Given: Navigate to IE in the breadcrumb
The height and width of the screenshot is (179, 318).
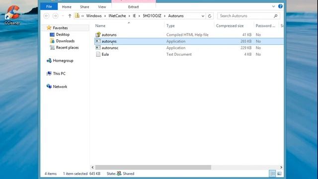Looking at the screenshot, I should (x=134, y=16).
